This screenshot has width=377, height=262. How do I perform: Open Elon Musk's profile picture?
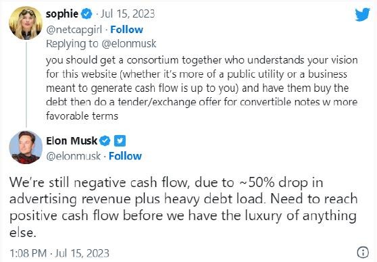coord(26,147)
